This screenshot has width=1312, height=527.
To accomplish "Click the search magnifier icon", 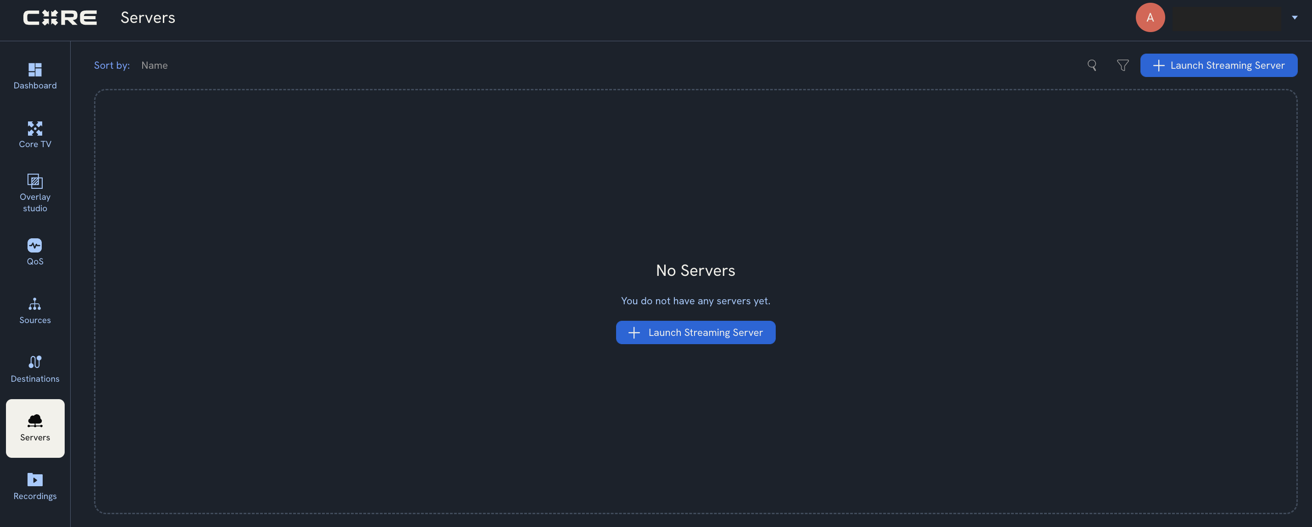I will (1091, 65).
